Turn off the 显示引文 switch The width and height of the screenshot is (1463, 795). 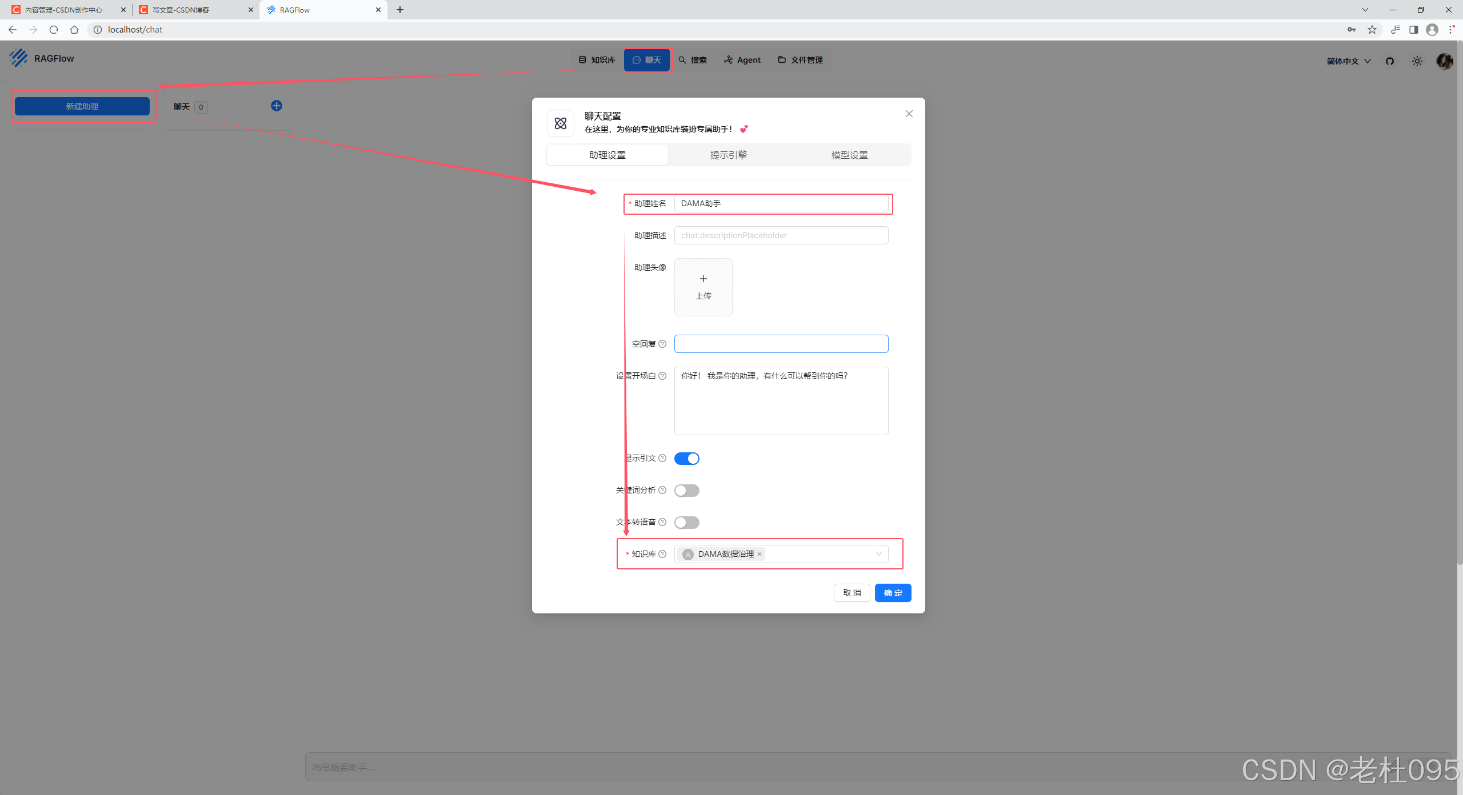[x=686, y=459]
